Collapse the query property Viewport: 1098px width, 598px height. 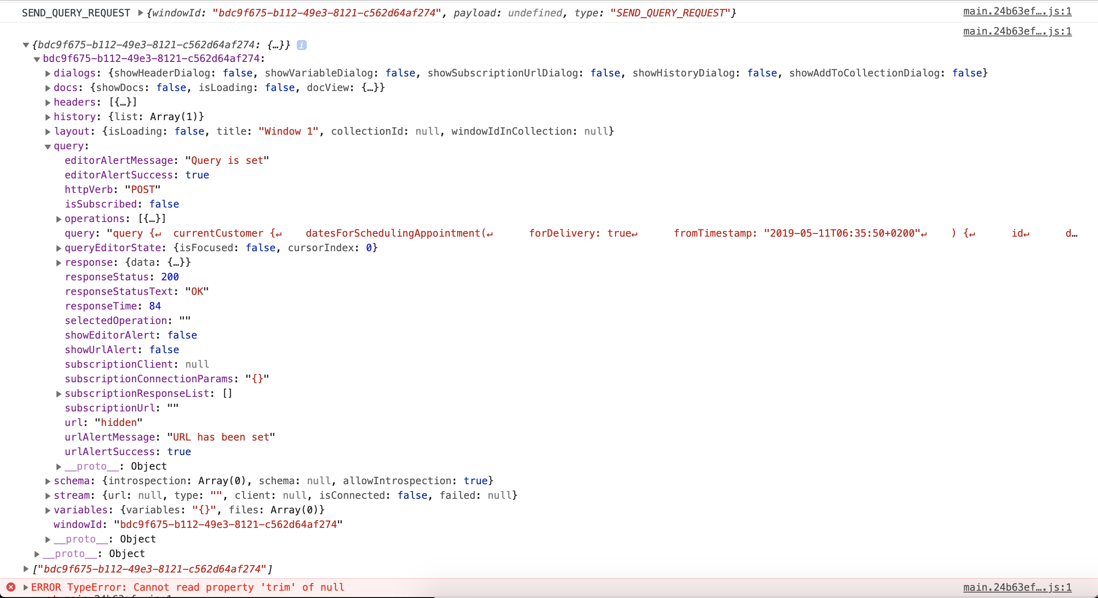click(48, 147)
